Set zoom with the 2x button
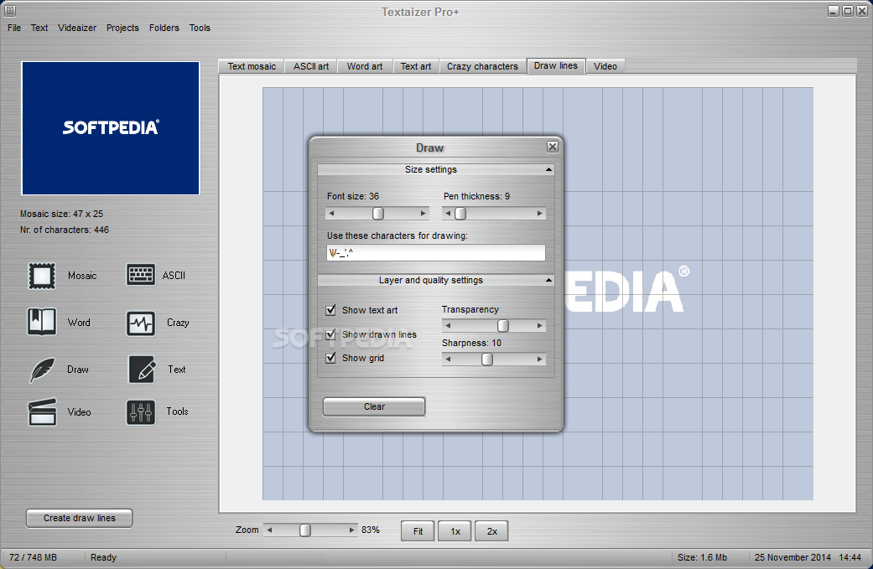The height and width of the screenshot is (569, 873). point(491,531)
